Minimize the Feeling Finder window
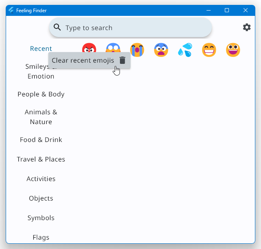This screenshot has width=261, height=249. [209, 10]
